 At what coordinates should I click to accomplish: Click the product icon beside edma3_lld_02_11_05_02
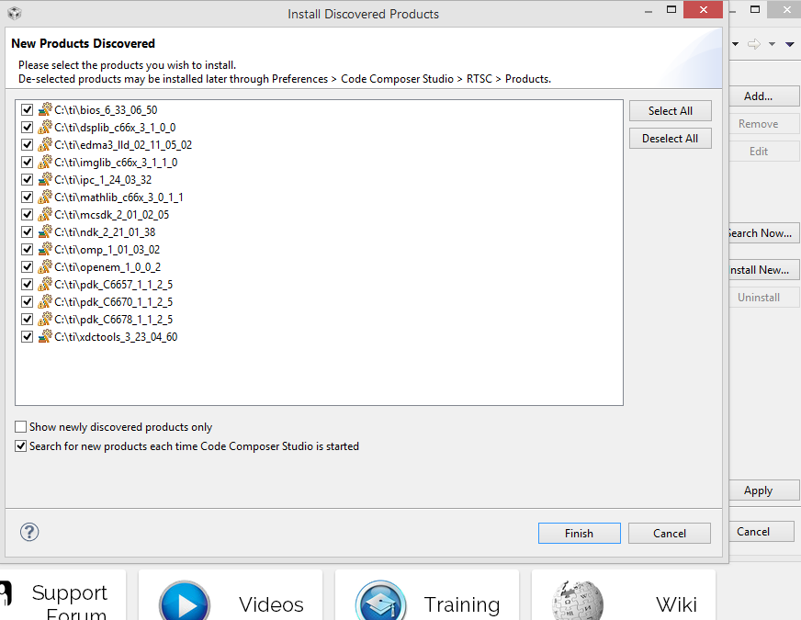pos(45,144)
